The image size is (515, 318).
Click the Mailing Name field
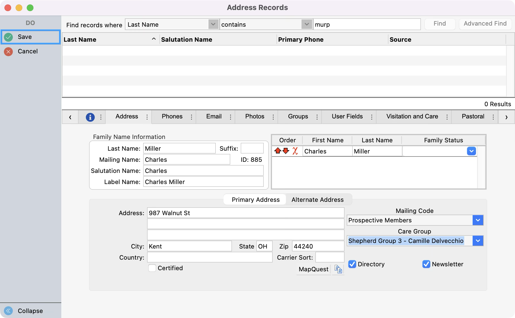point(187,160)
